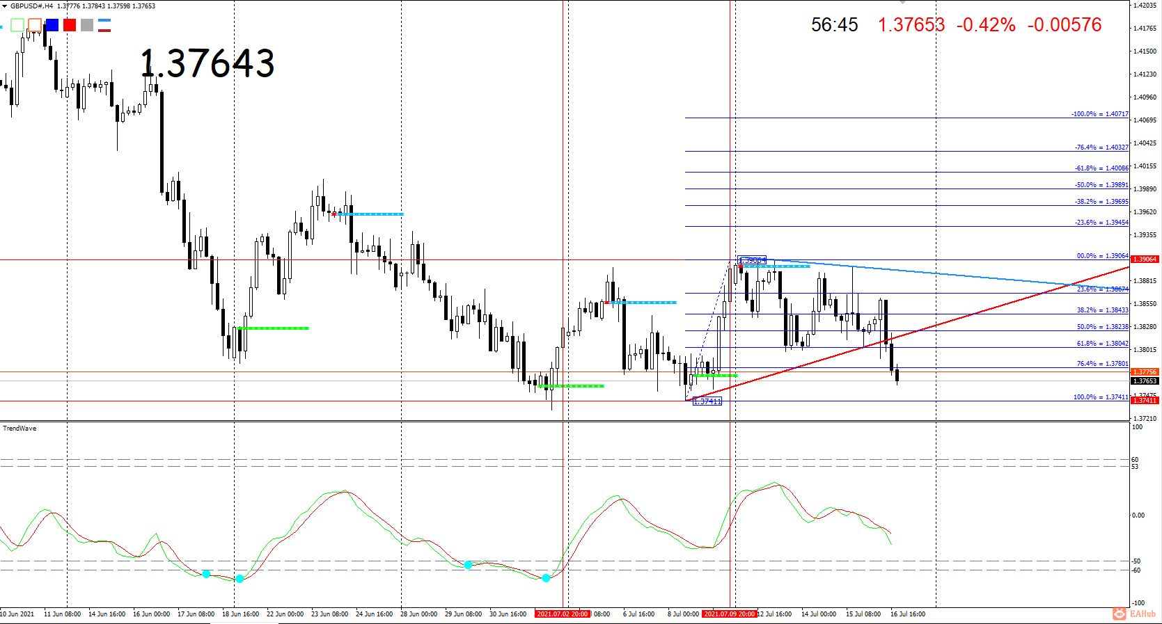Click the -0.42% daily change value

point(986,25)
